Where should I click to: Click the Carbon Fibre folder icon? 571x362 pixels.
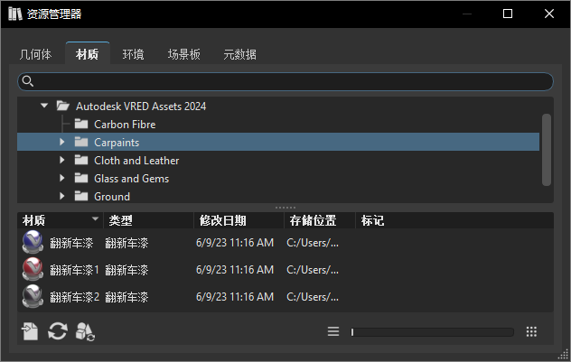click(x=81, y=124)
